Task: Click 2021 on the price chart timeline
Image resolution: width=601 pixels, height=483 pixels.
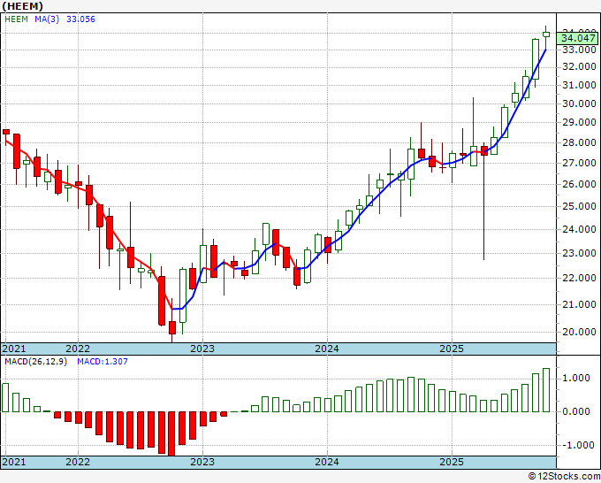Action: [14, 349]
